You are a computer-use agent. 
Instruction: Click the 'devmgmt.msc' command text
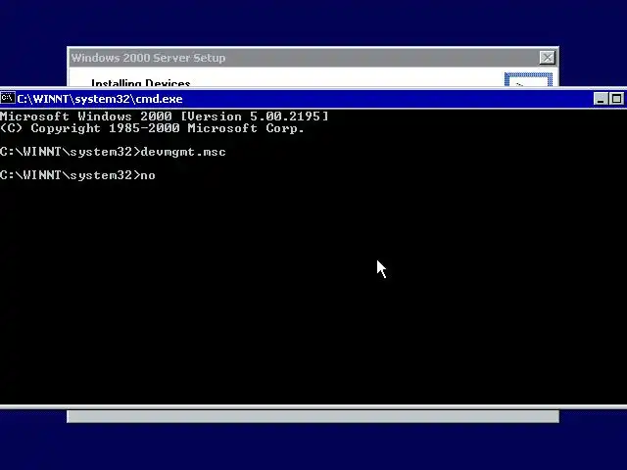[x=183, y=152]
